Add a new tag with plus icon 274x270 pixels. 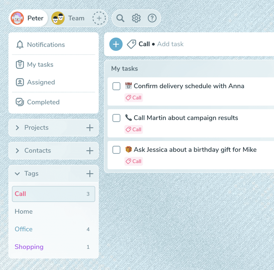tap(90, 174)
